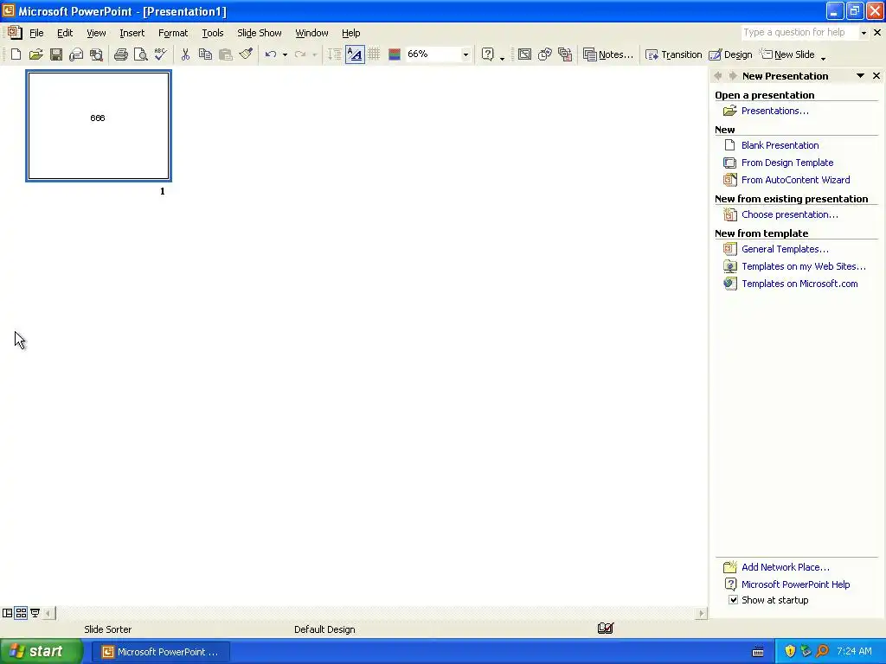Print using the printer toolbar icon

(x=120, y=54)
